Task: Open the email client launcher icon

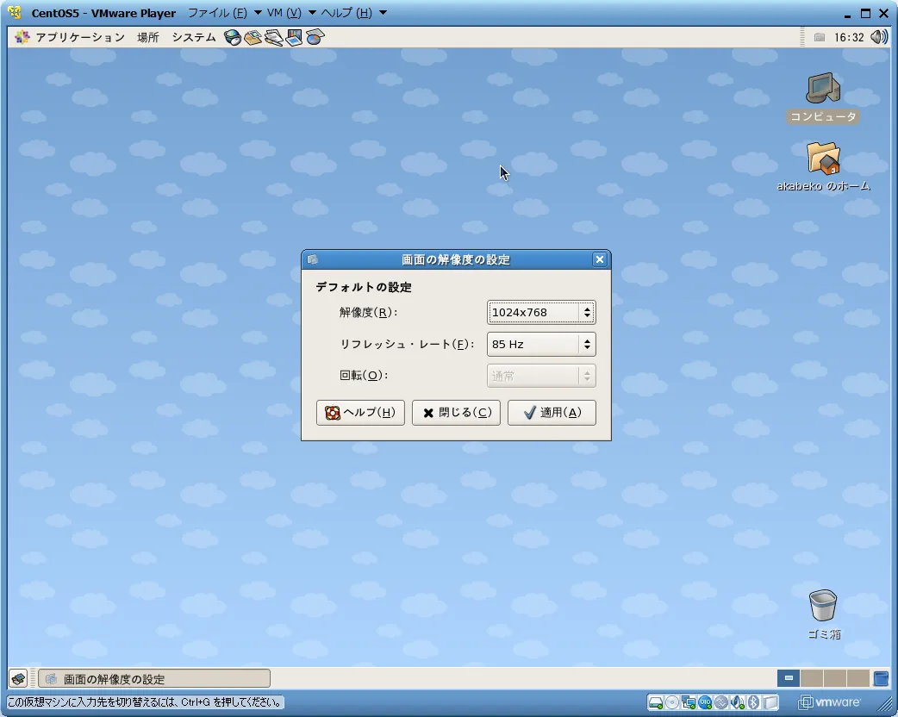Action: click(x=253, y=37)
